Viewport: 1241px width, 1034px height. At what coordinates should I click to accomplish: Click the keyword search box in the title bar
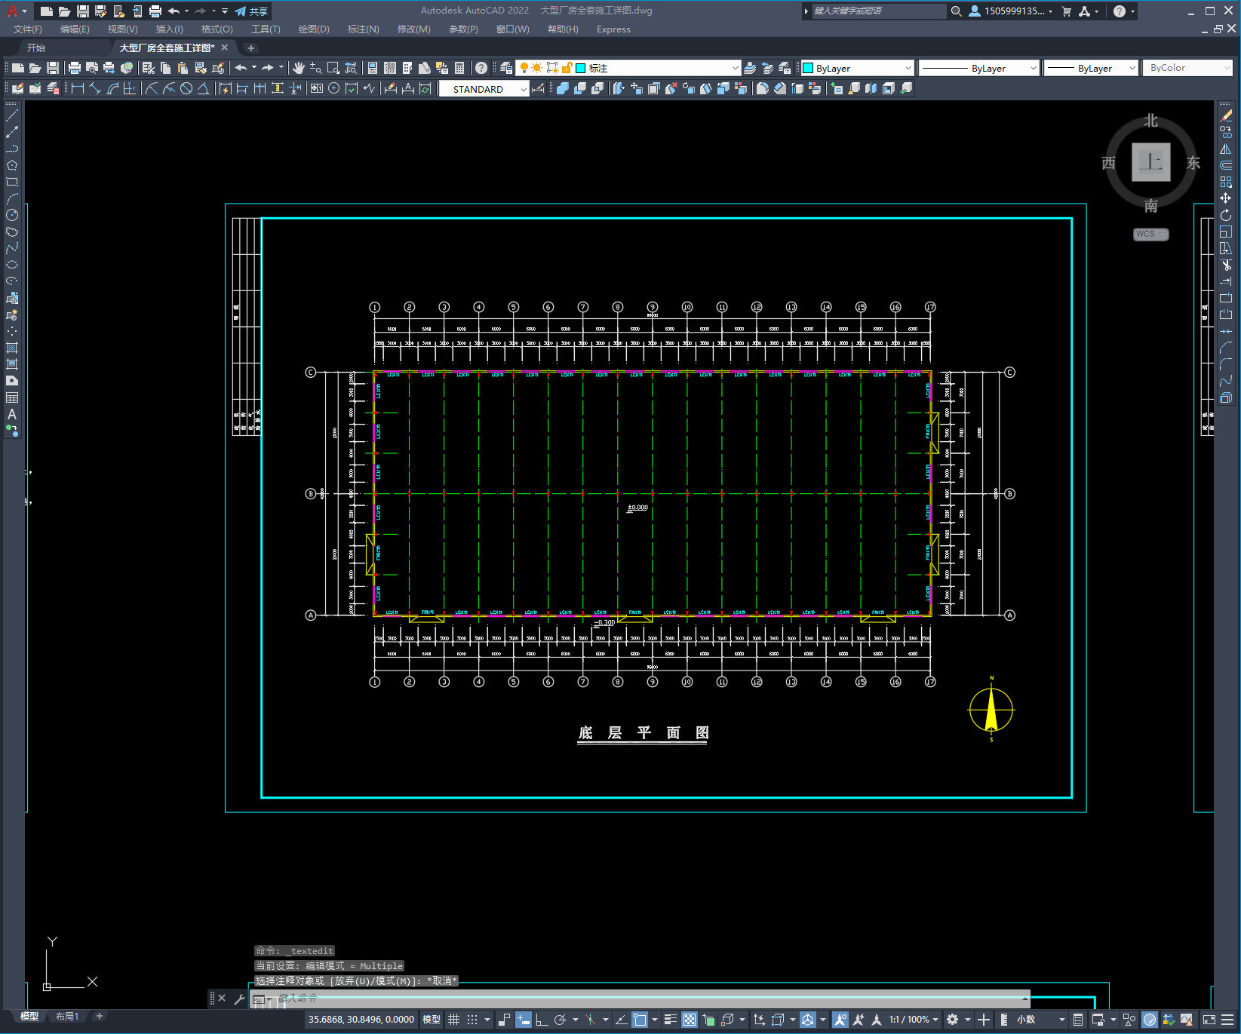pos(879,11)
